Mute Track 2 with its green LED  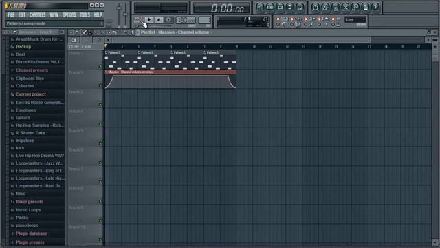click(100, 85)
